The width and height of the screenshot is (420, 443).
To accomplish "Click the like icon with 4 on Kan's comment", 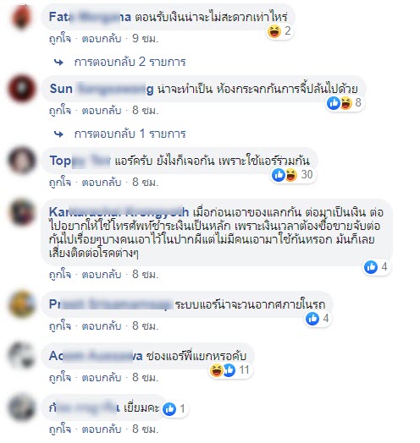I will click(x=371, y=266).
